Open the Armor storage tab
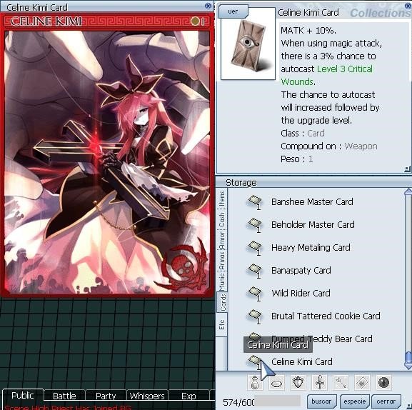The width and height of the screenshot is (412, 410). 222,240
